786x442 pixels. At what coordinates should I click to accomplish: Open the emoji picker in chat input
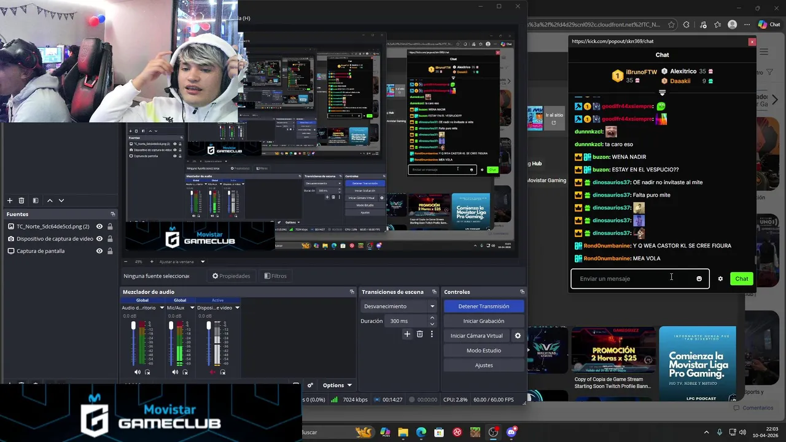699,279
